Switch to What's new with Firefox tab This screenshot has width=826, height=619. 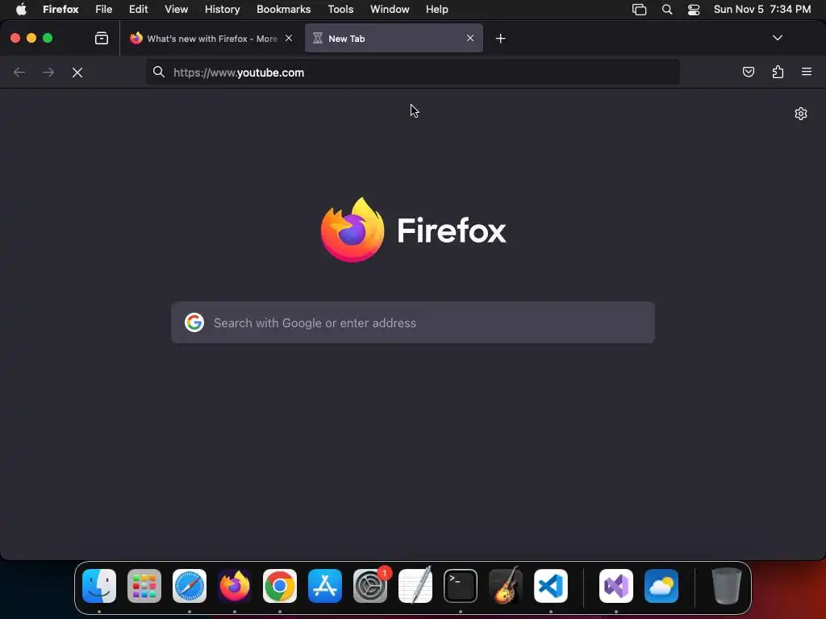211,39
